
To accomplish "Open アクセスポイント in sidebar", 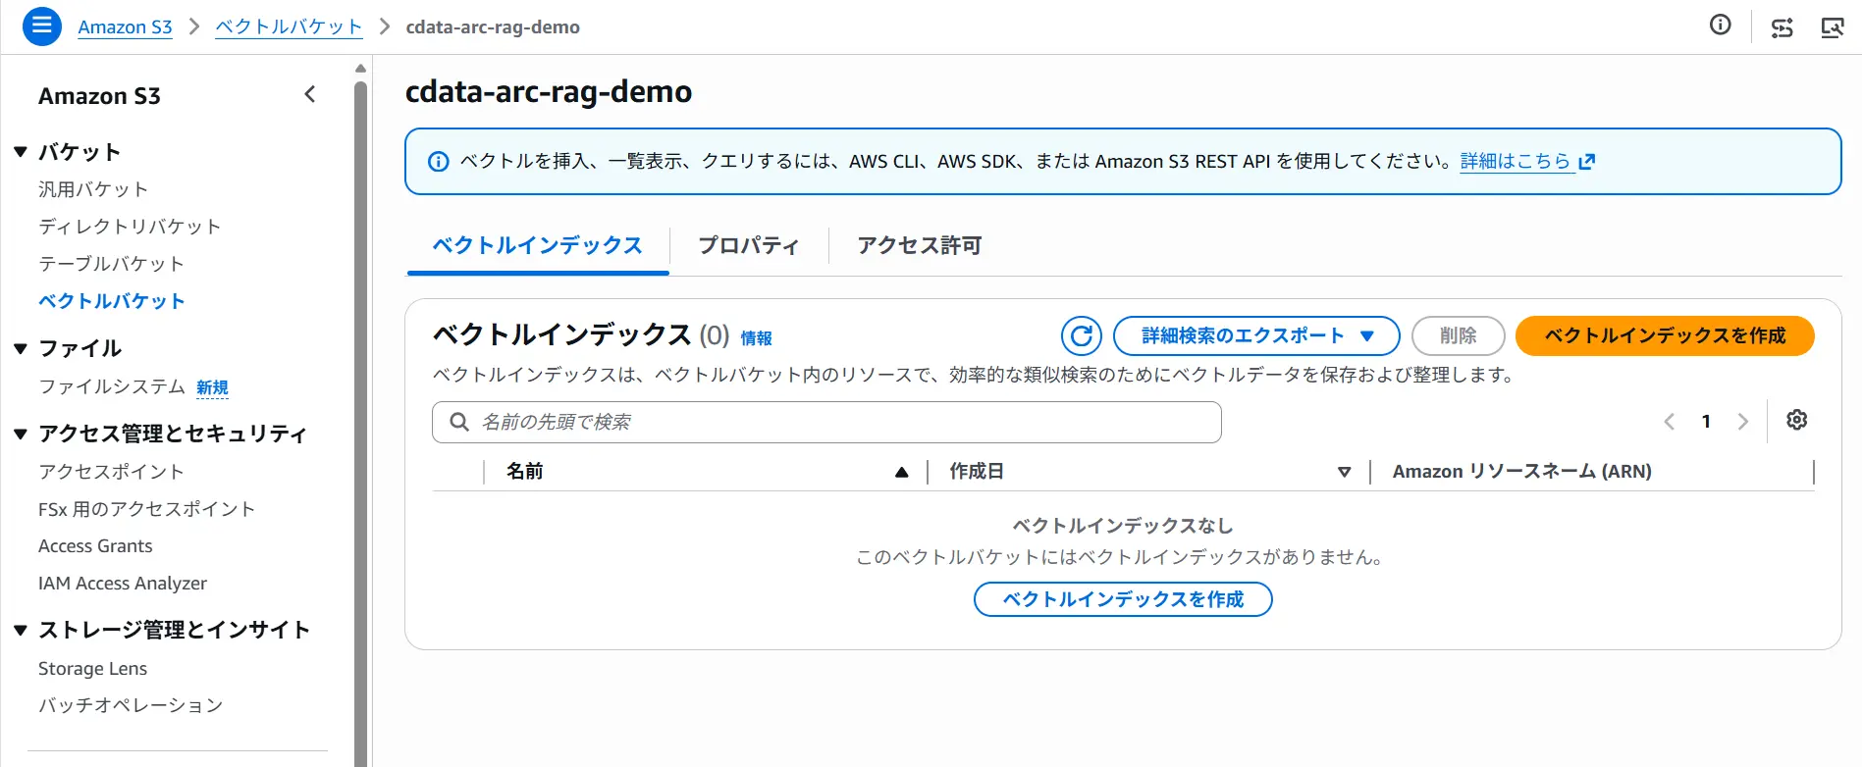I will click(111, 472).
